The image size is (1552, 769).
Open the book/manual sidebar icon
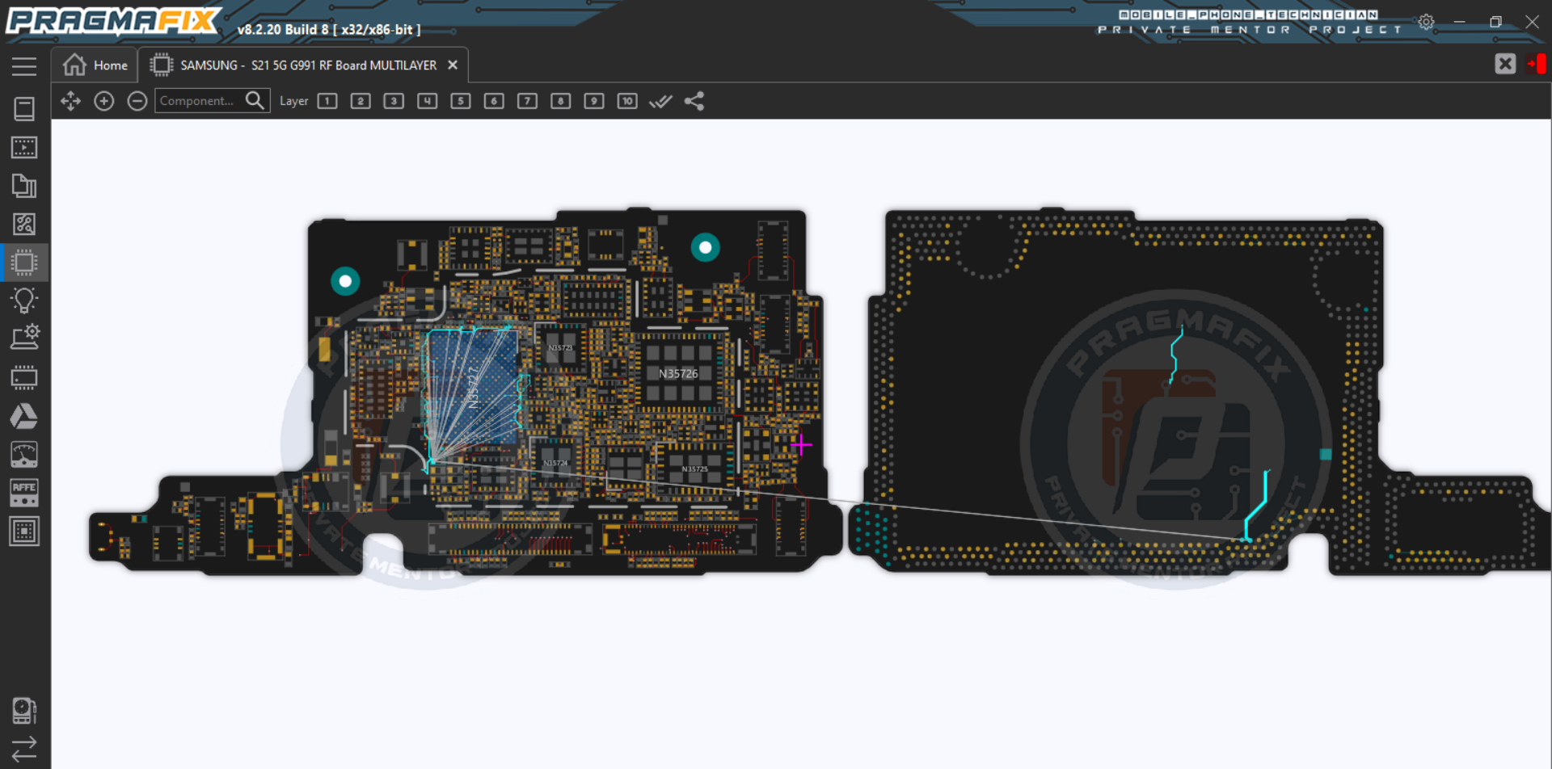click(x=24, y=108)
